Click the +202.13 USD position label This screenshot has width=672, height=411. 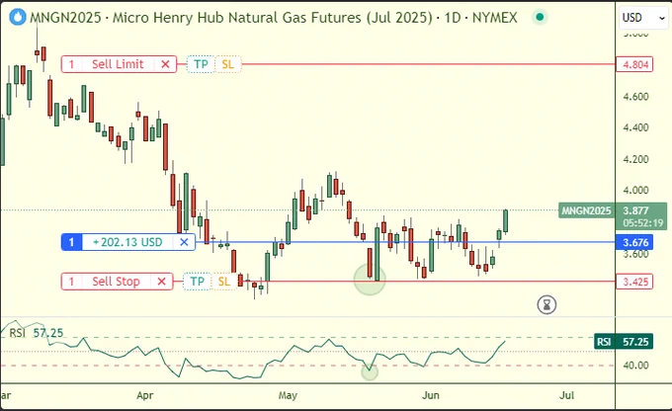coord(127,242)
